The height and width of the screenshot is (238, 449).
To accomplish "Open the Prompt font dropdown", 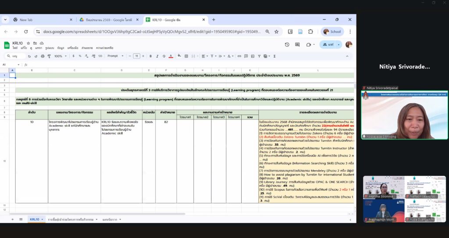I will [114, 56].
